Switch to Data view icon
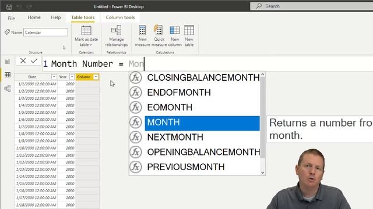This screenshot has height=209, width=373. pos(8,75)
